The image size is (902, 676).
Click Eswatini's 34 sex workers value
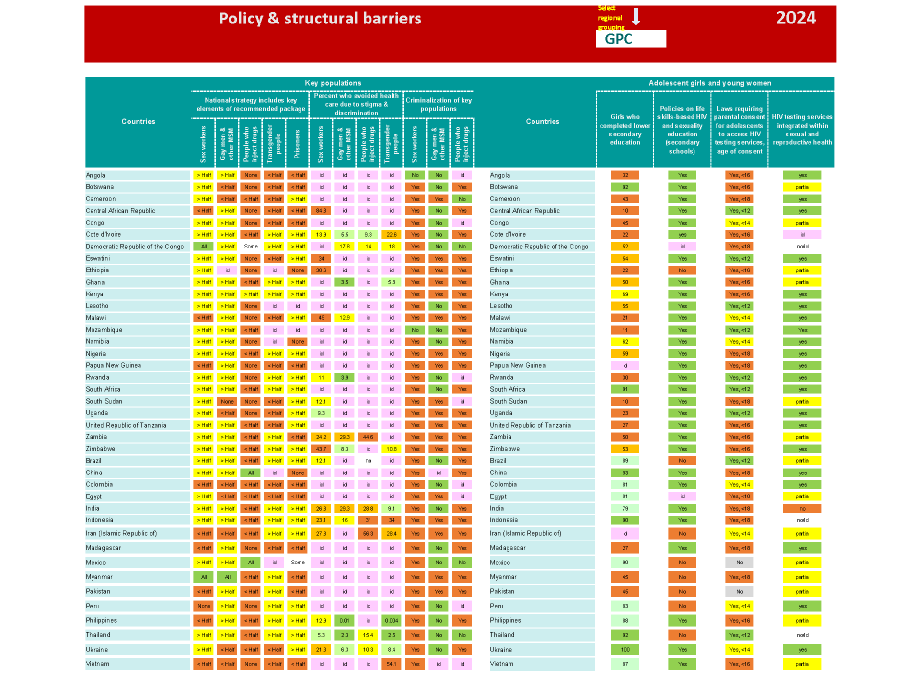321,258
